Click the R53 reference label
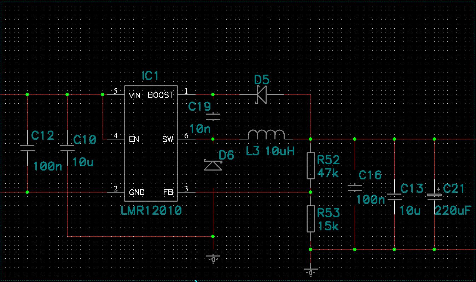The image size is (476, 282). pos(329,213)
